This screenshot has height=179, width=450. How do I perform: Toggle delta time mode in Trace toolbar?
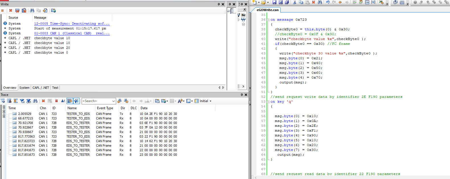63,101
